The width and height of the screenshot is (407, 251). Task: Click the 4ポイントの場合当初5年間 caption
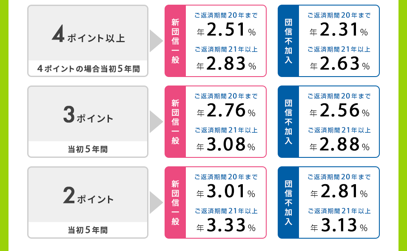(88, 69)
